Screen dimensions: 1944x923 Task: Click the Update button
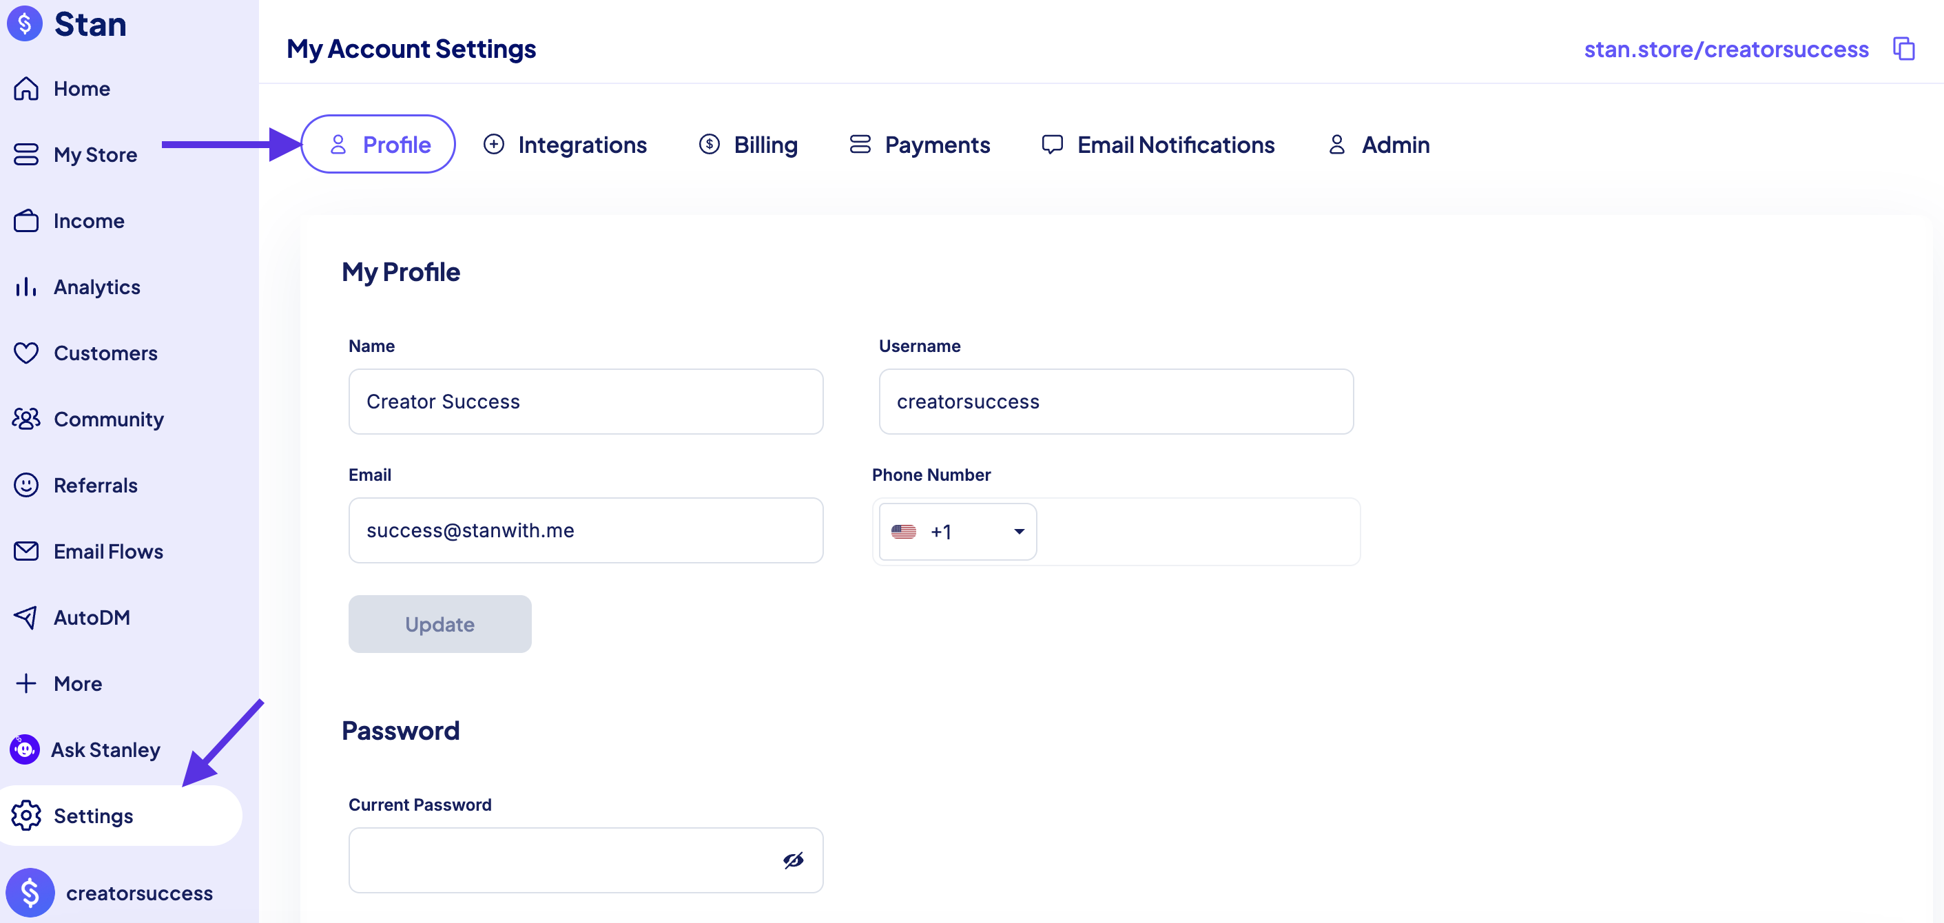point(440,624)
